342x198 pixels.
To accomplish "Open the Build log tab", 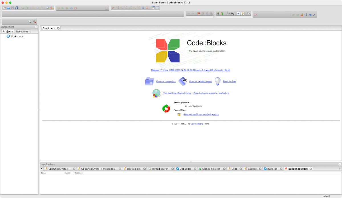I will pyautogui.click(x=272, y=169).
